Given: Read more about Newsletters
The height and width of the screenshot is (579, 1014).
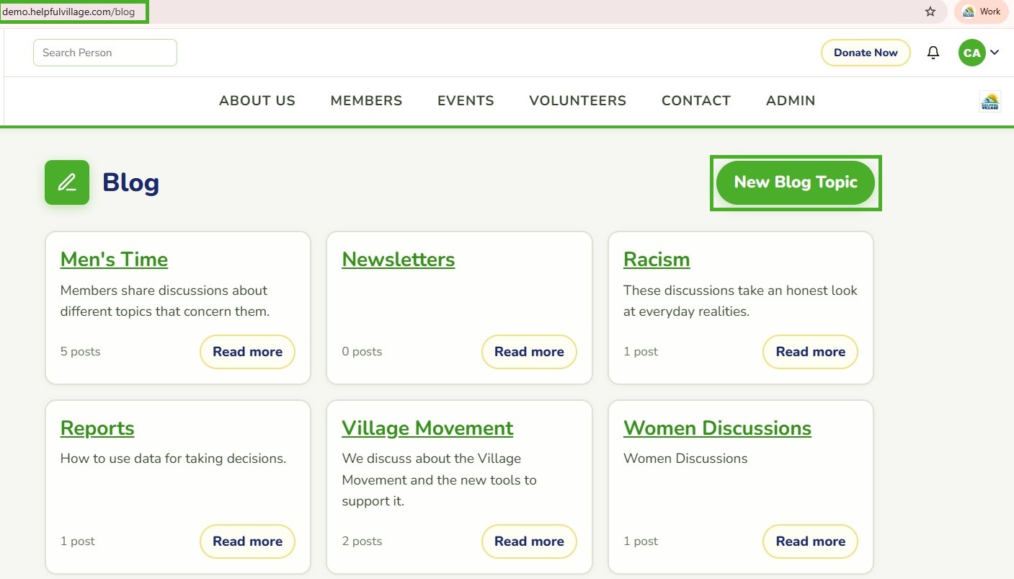Looking at the screenshot, I should click(x=529, y=352).
